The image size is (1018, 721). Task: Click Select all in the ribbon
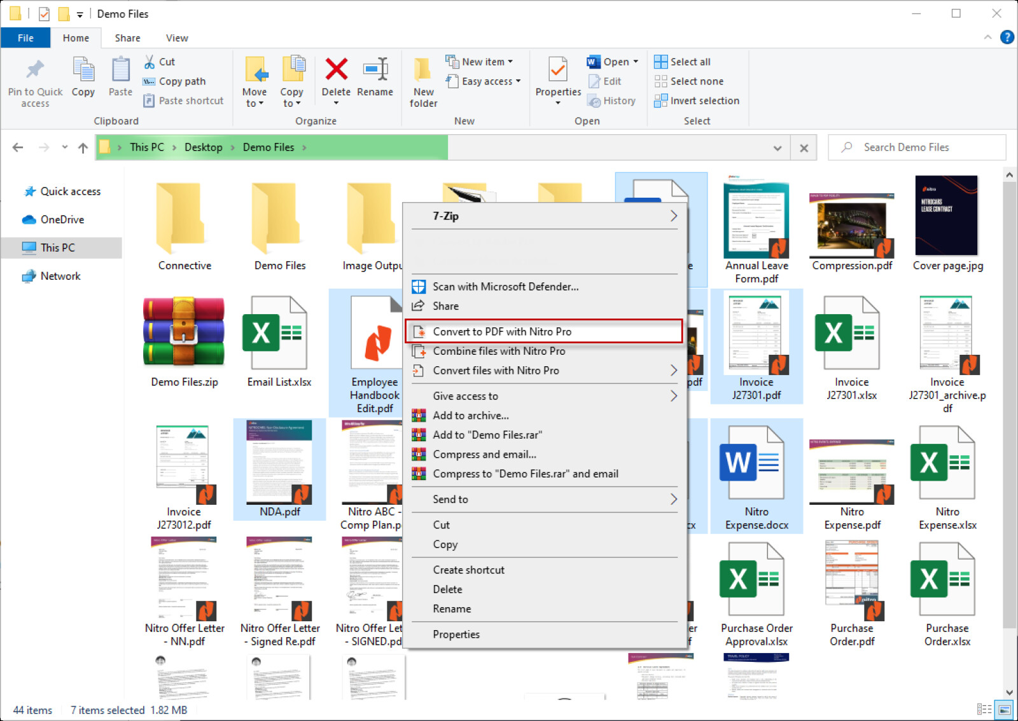[x=682, y=61]
